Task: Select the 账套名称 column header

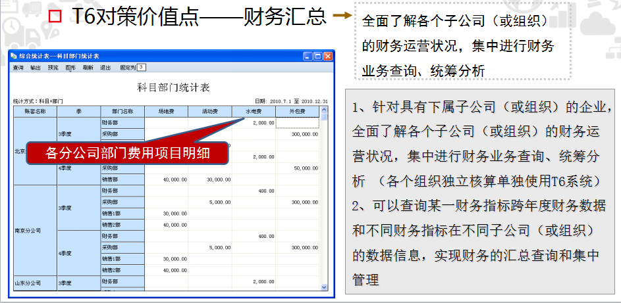Action: (x=36, y=111)
